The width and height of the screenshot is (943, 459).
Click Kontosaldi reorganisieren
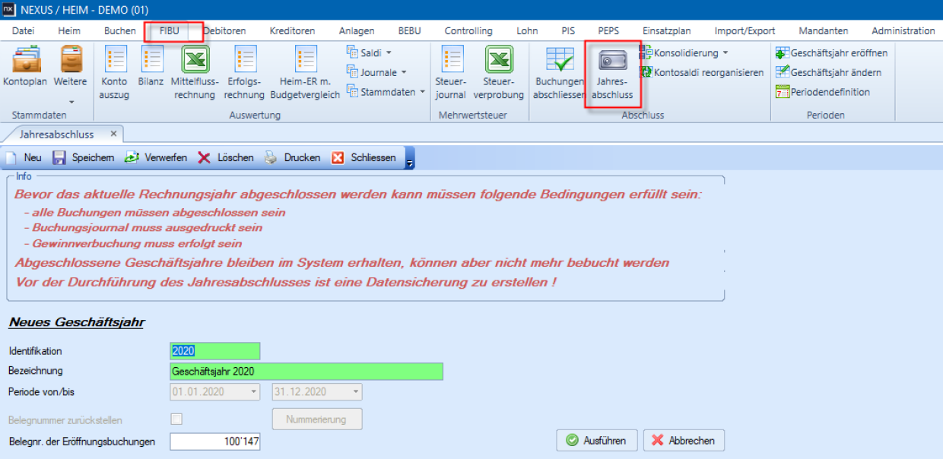click(x=701, y=72)
